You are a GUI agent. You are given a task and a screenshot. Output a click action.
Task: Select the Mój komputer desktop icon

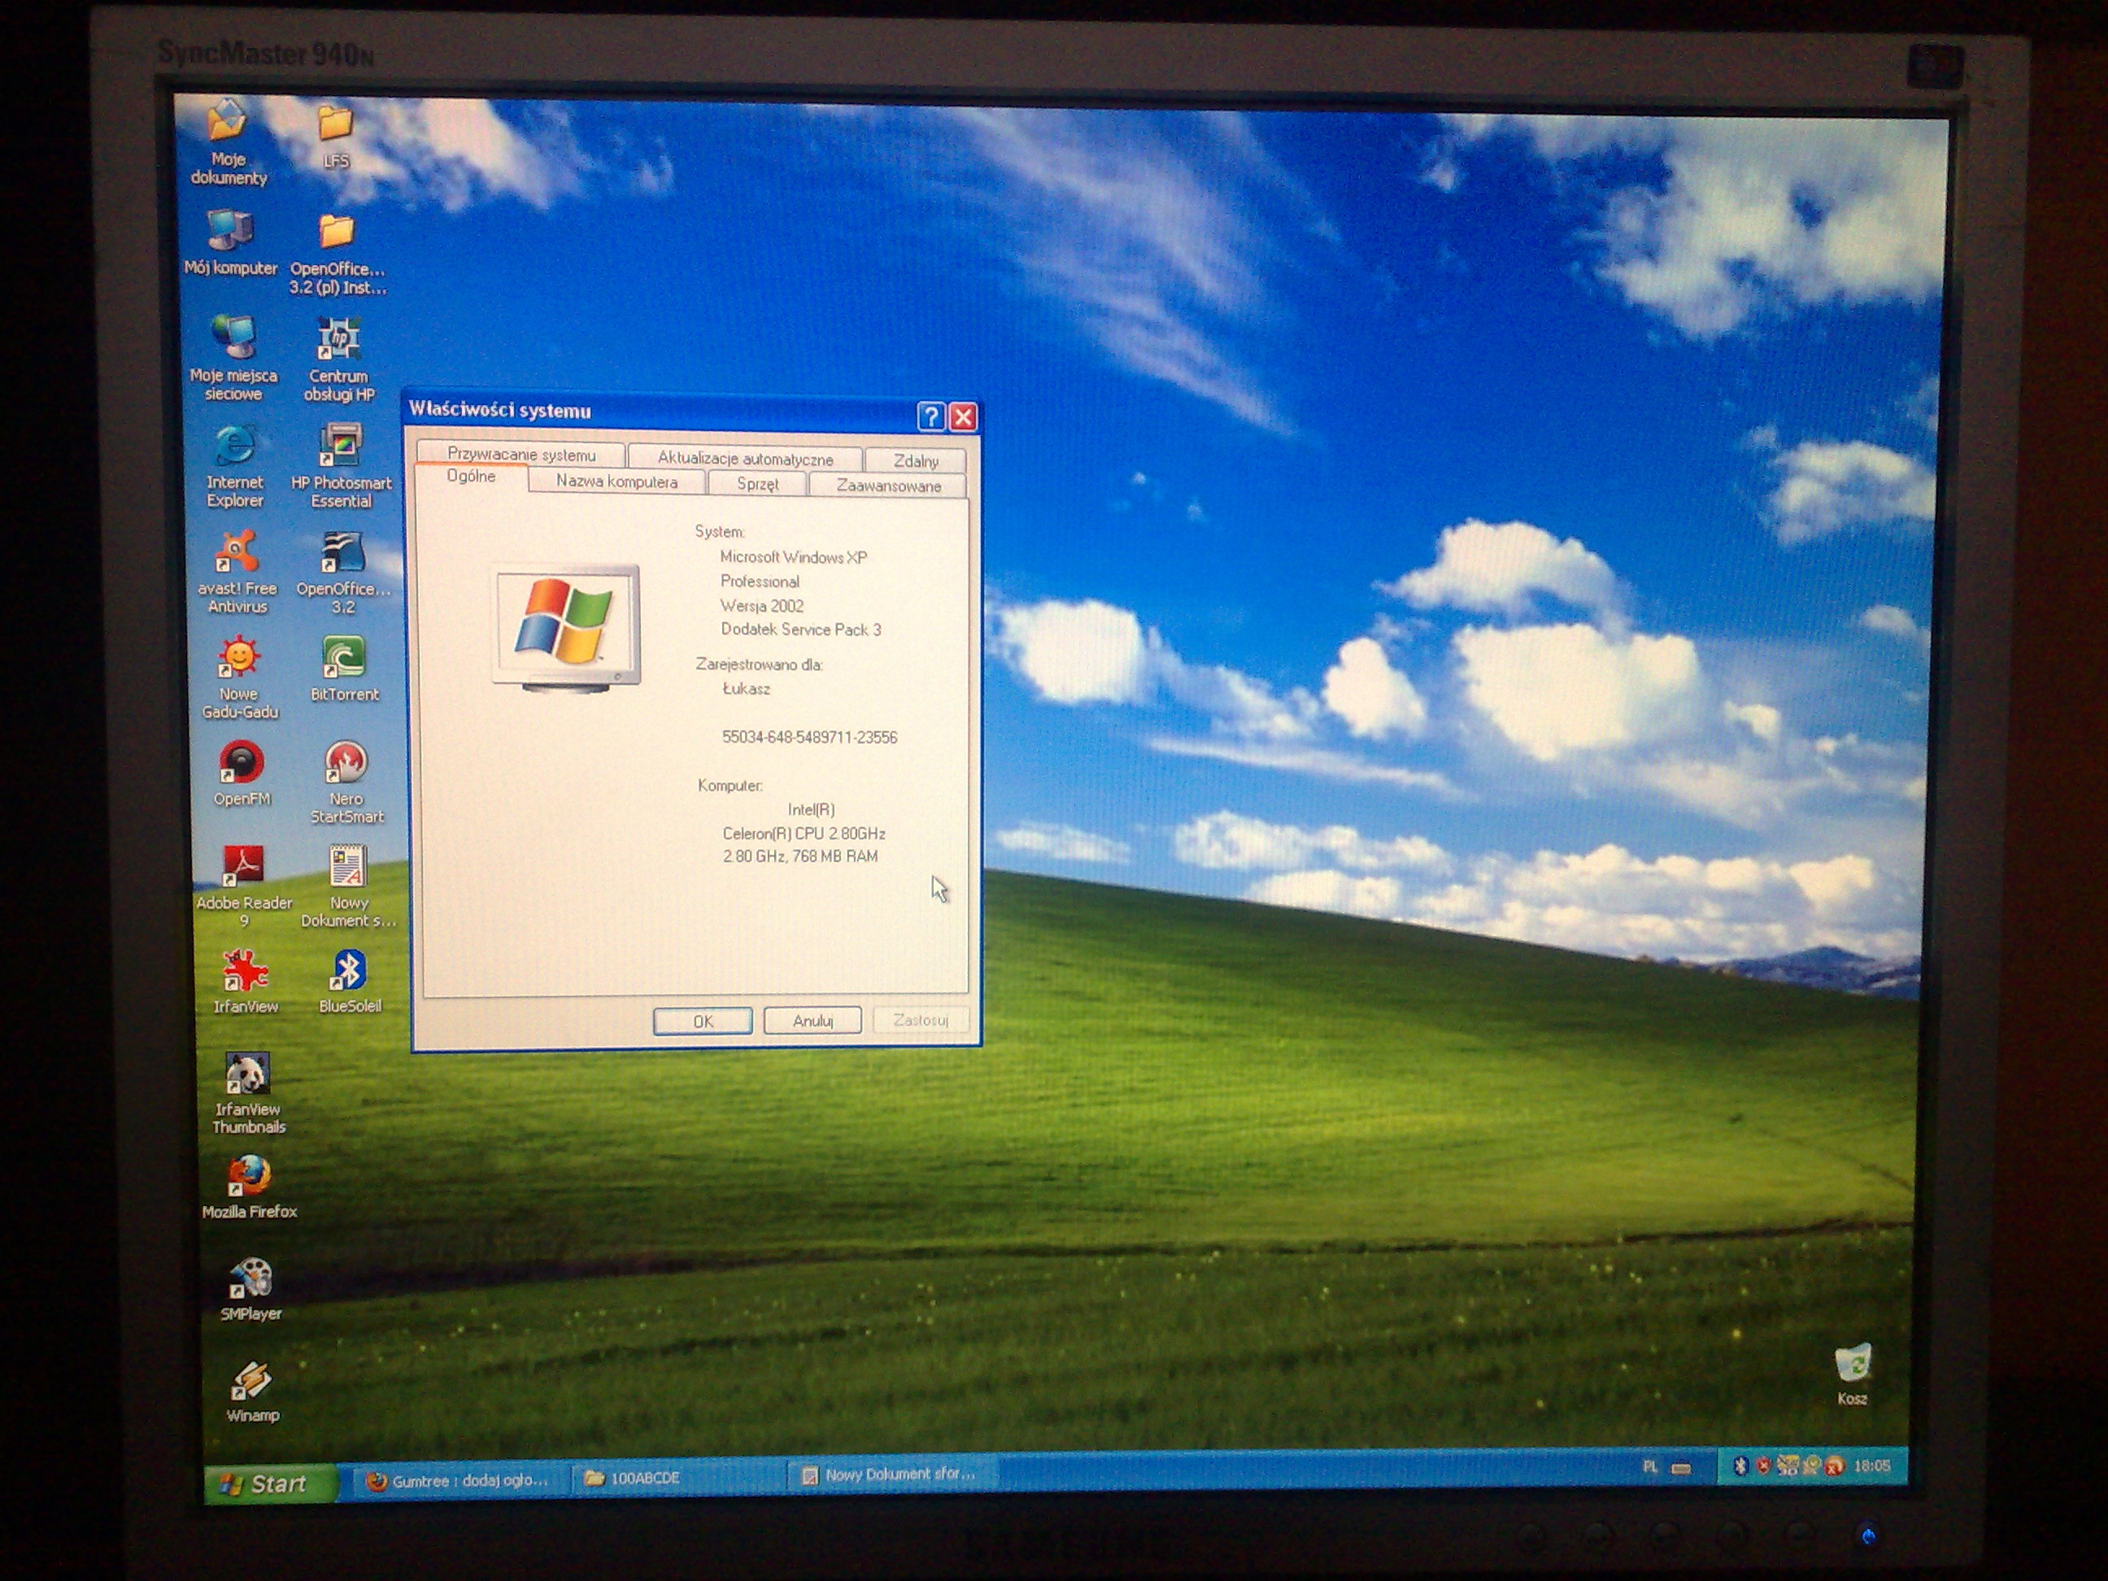coord(231,243)
